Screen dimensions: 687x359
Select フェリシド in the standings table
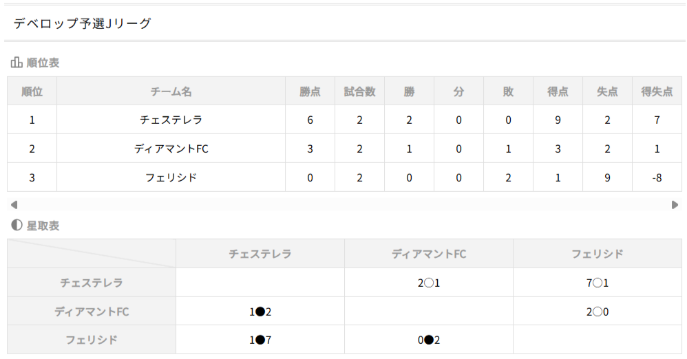click(x=171, y=177)
